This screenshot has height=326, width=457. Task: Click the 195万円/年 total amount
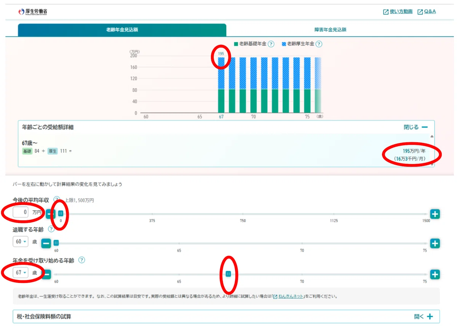pyautogui.click(x=414, y=151)
